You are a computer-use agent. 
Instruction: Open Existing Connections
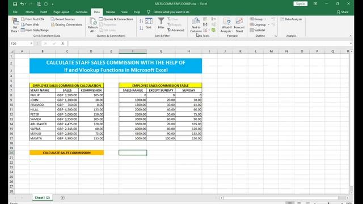[x=67, y=24]
